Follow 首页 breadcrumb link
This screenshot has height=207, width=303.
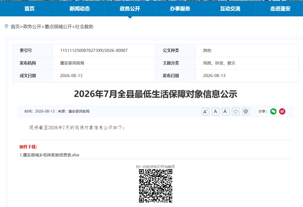[x=15, y=27]
